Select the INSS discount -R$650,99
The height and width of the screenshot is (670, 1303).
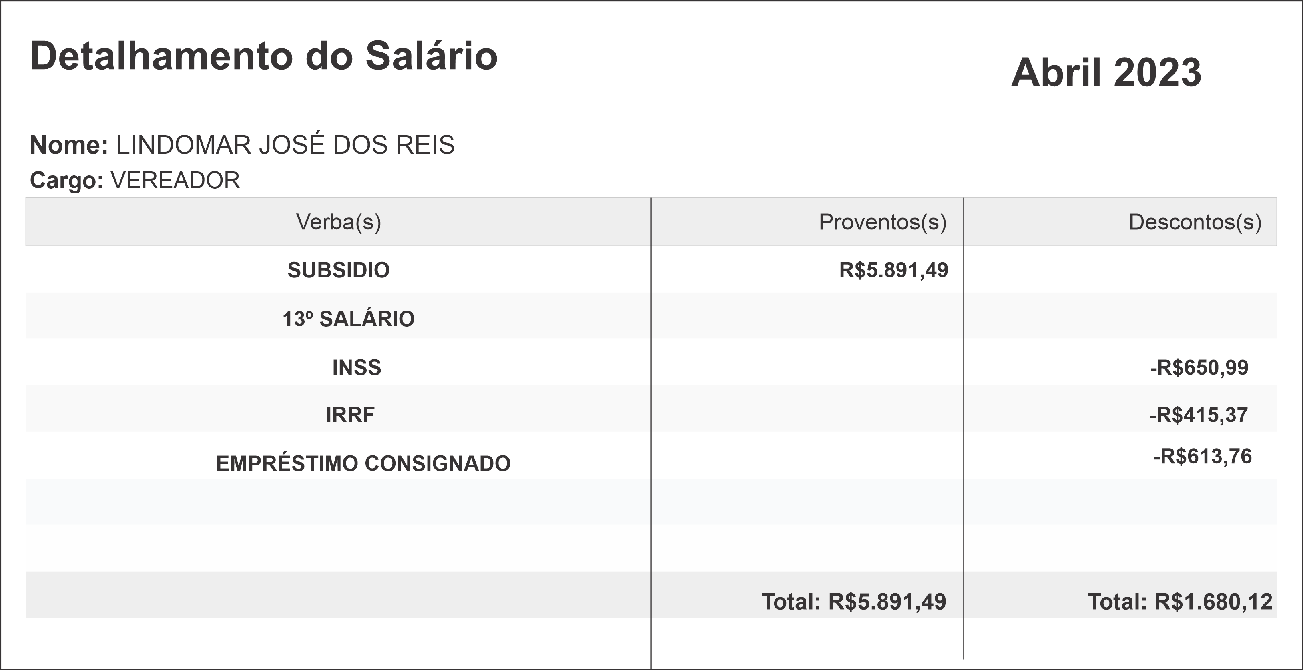click(1199, 367)
